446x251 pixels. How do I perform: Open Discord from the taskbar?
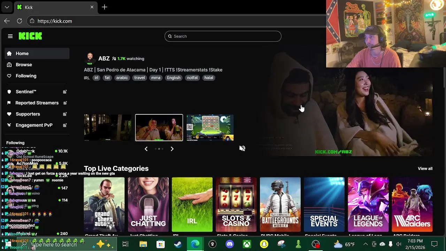[230, 244]
